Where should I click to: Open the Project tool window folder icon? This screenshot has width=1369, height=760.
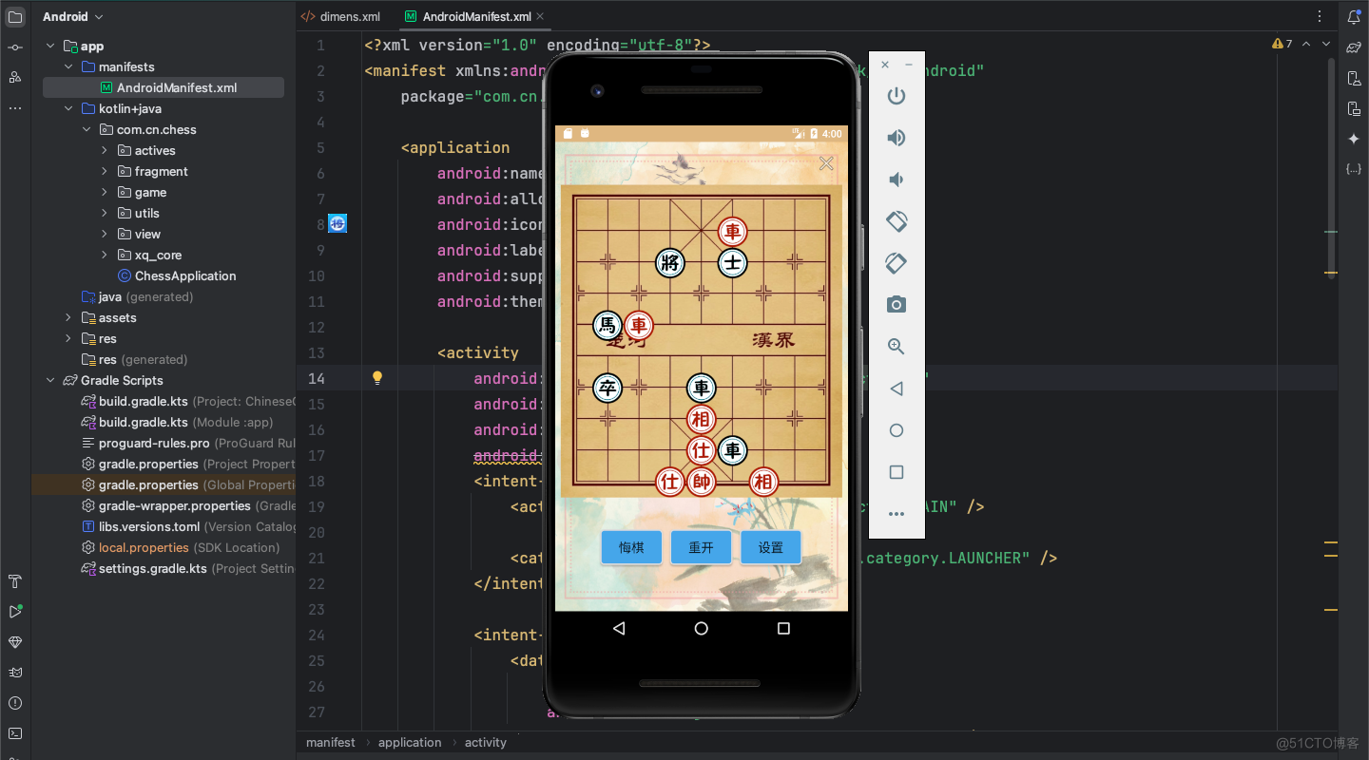tap(15, 17)
